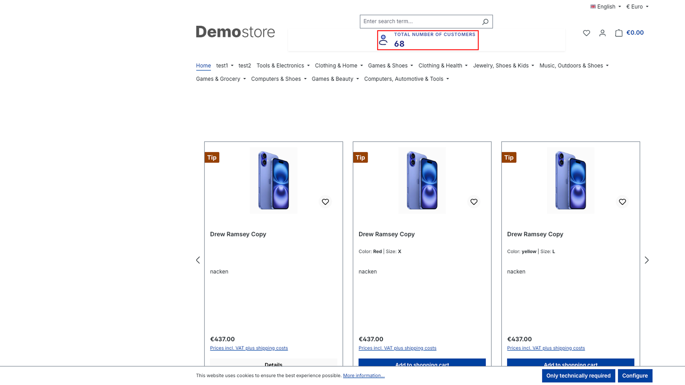Select the Home navigation item

(x=203, y=66)
